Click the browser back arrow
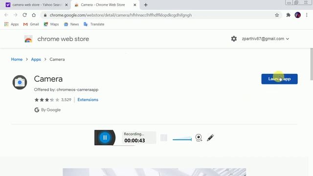 point(6,15)
